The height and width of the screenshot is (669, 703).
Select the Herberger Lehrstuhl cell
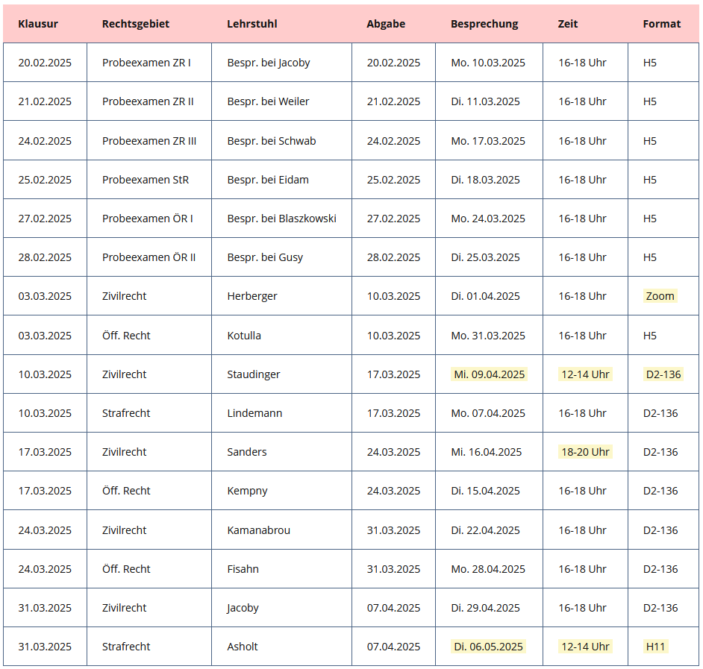252,296
